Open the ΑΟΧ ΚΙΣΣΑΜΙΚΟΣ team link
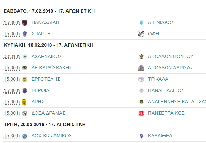 pyautogui.click(x=51, y=136)
